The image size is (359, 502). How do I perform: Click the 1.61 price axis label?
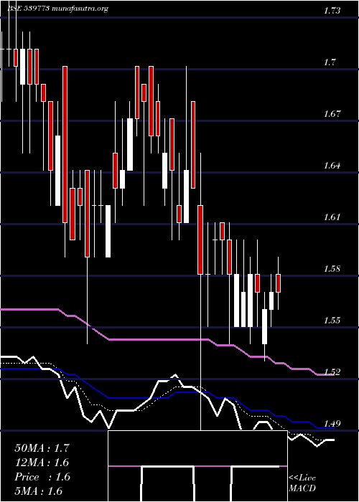point(332,217)
